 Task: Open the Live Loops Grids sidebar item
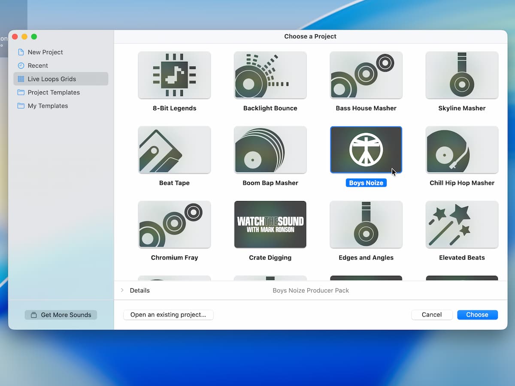coord(61,79)
